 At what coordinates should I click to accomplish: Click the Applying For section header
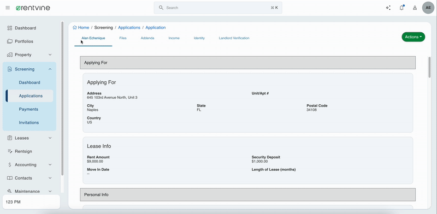point(248,63)
